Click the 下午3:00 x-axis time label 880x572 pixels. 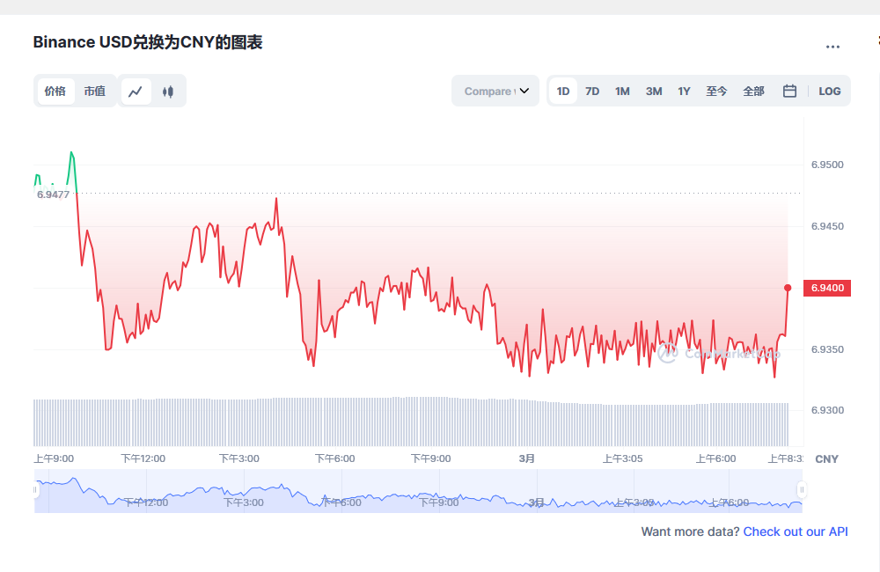point(239,458)
